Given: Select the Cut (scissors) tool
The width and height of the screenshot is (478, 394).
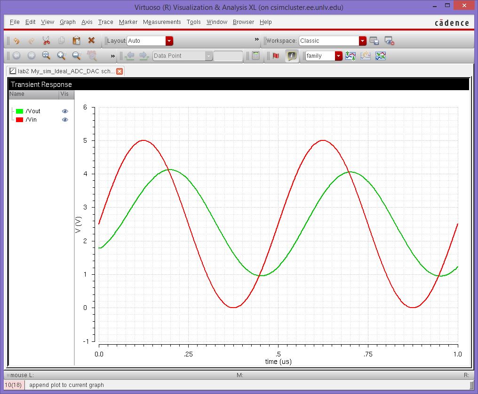Looking at the screenshot, I should [x=47, y=41].
